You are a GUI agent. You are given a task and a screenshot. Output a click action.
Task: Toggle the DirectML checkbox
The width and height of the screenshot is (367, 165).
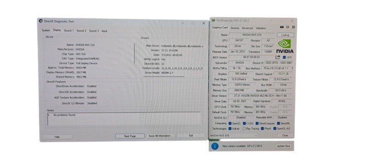(x=278, y=123)
